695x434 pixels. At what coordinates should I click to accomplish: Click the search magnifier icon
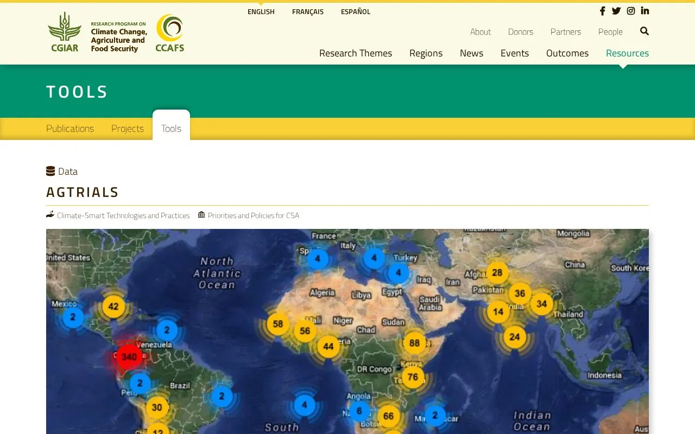click(645, 31)
